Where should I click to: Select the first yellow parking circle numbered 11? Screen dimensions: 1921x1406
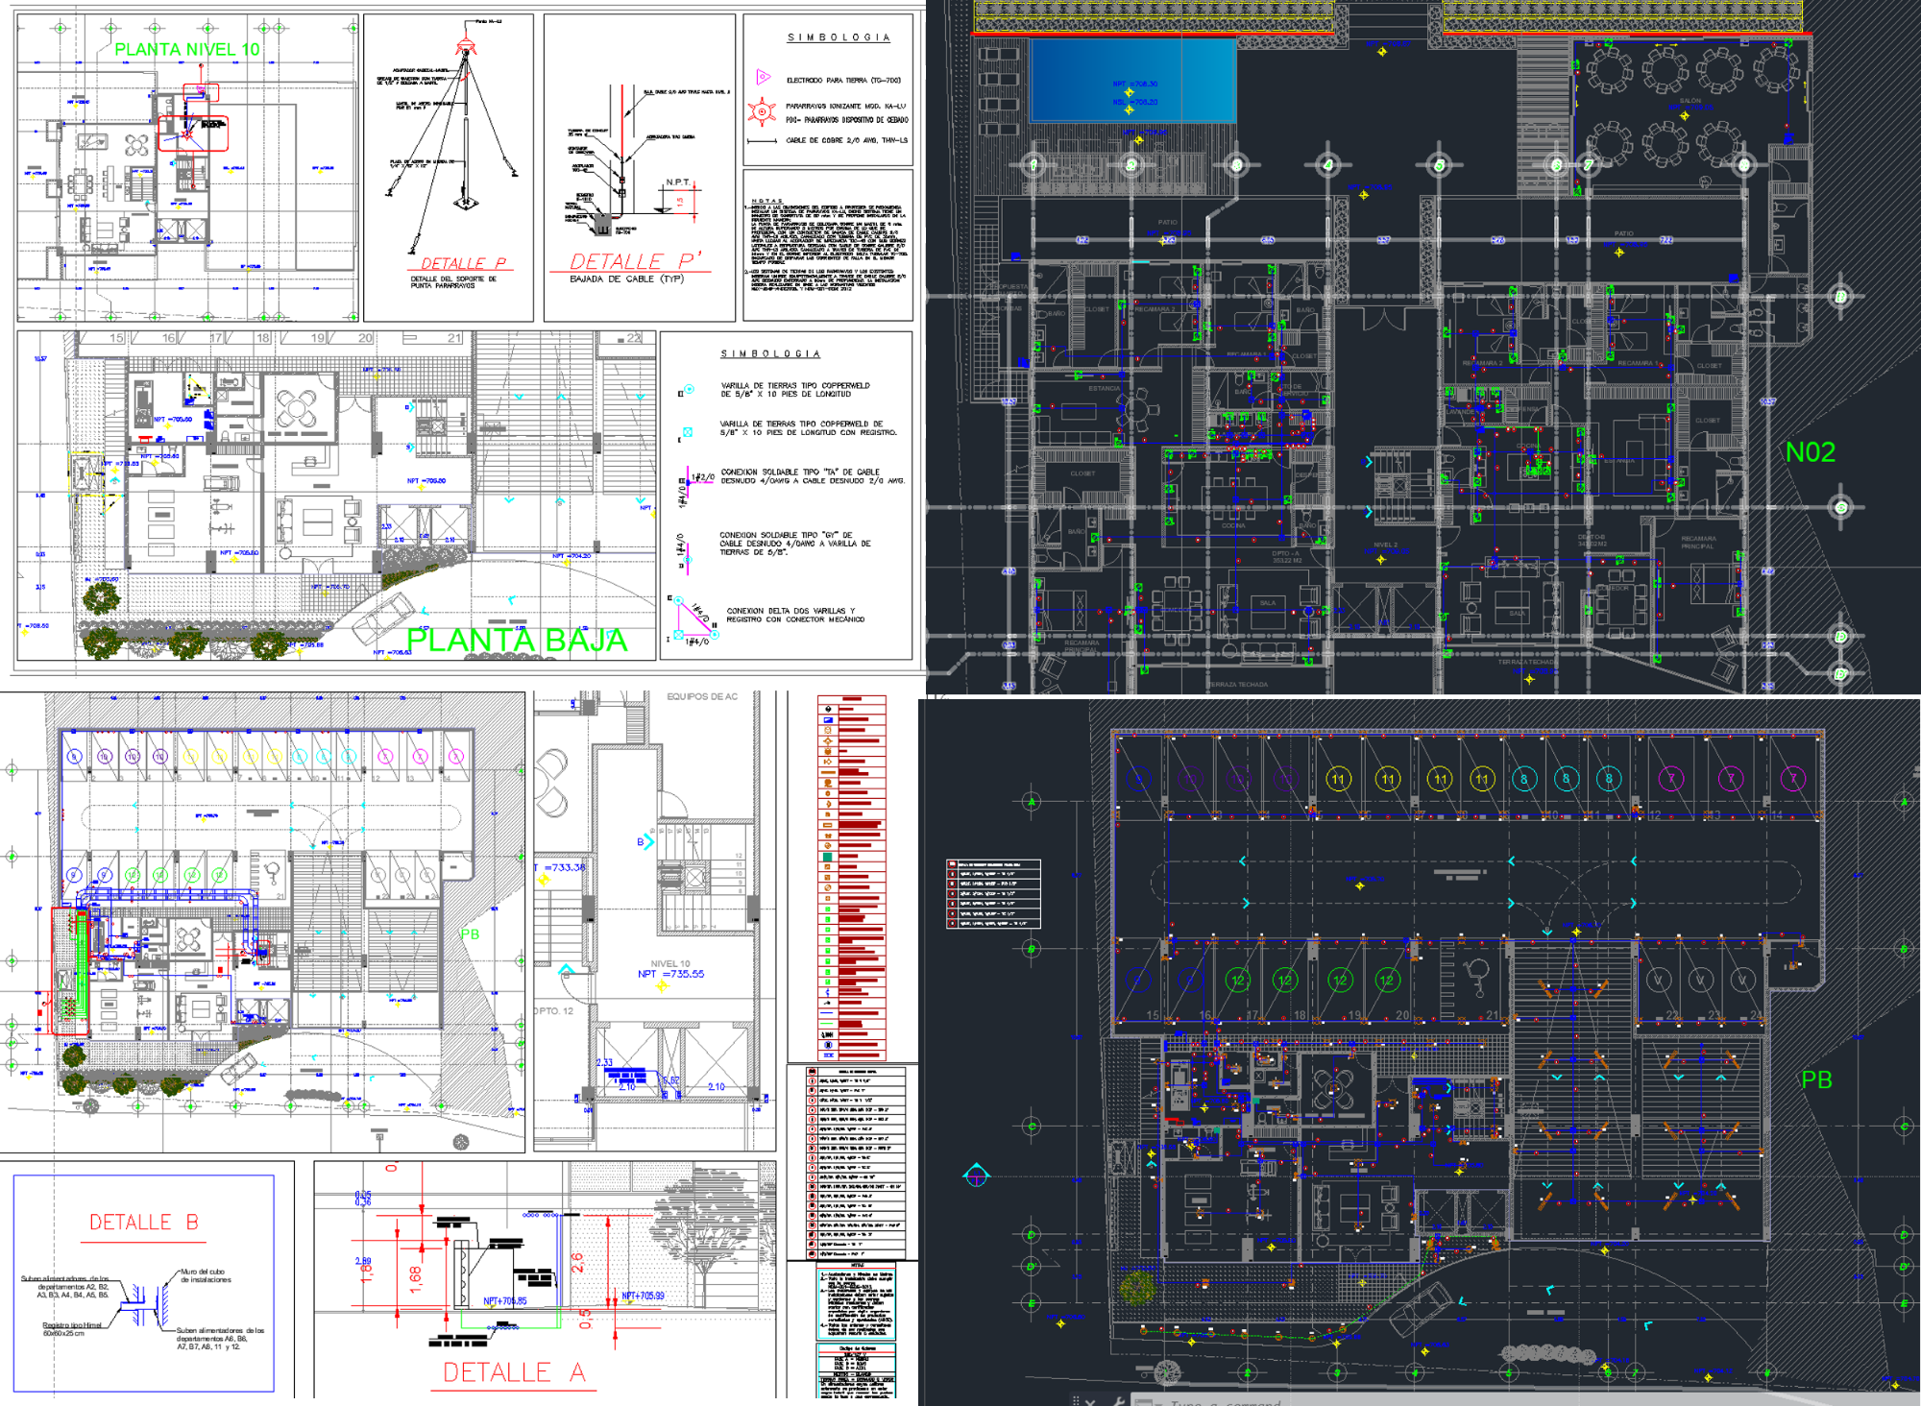point(1338,780)
